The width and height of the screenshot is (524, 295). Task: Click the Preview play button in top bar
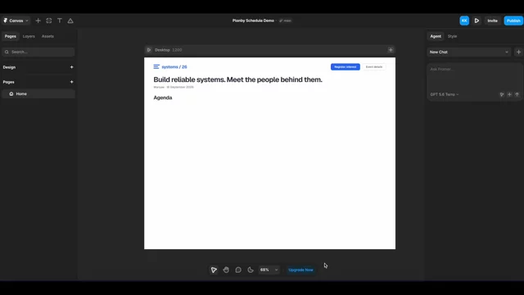[477, 20]
